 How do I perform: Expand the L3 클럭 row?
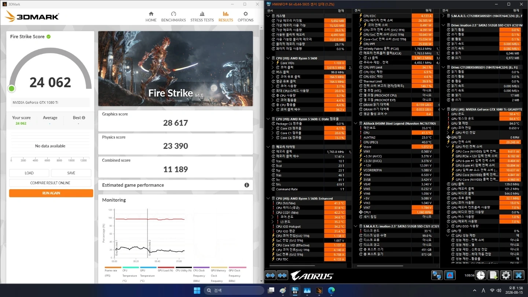tap(360, 58)
